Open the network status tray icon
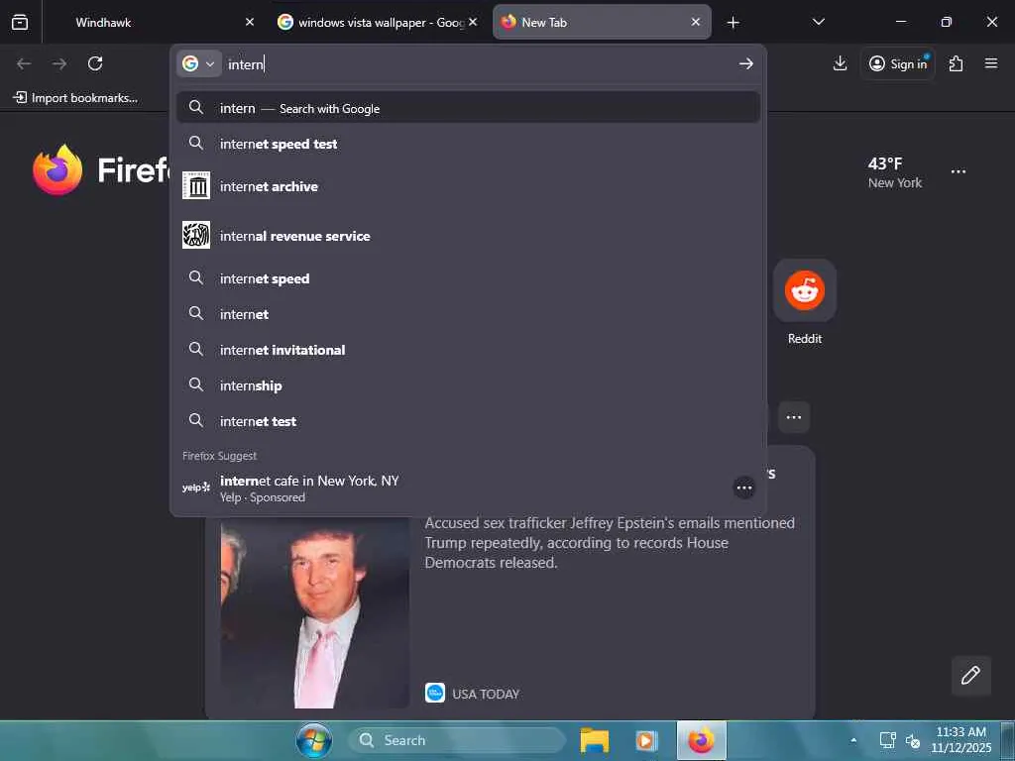This screenshot has width=1015, height=761. click(x=887, y=740)
